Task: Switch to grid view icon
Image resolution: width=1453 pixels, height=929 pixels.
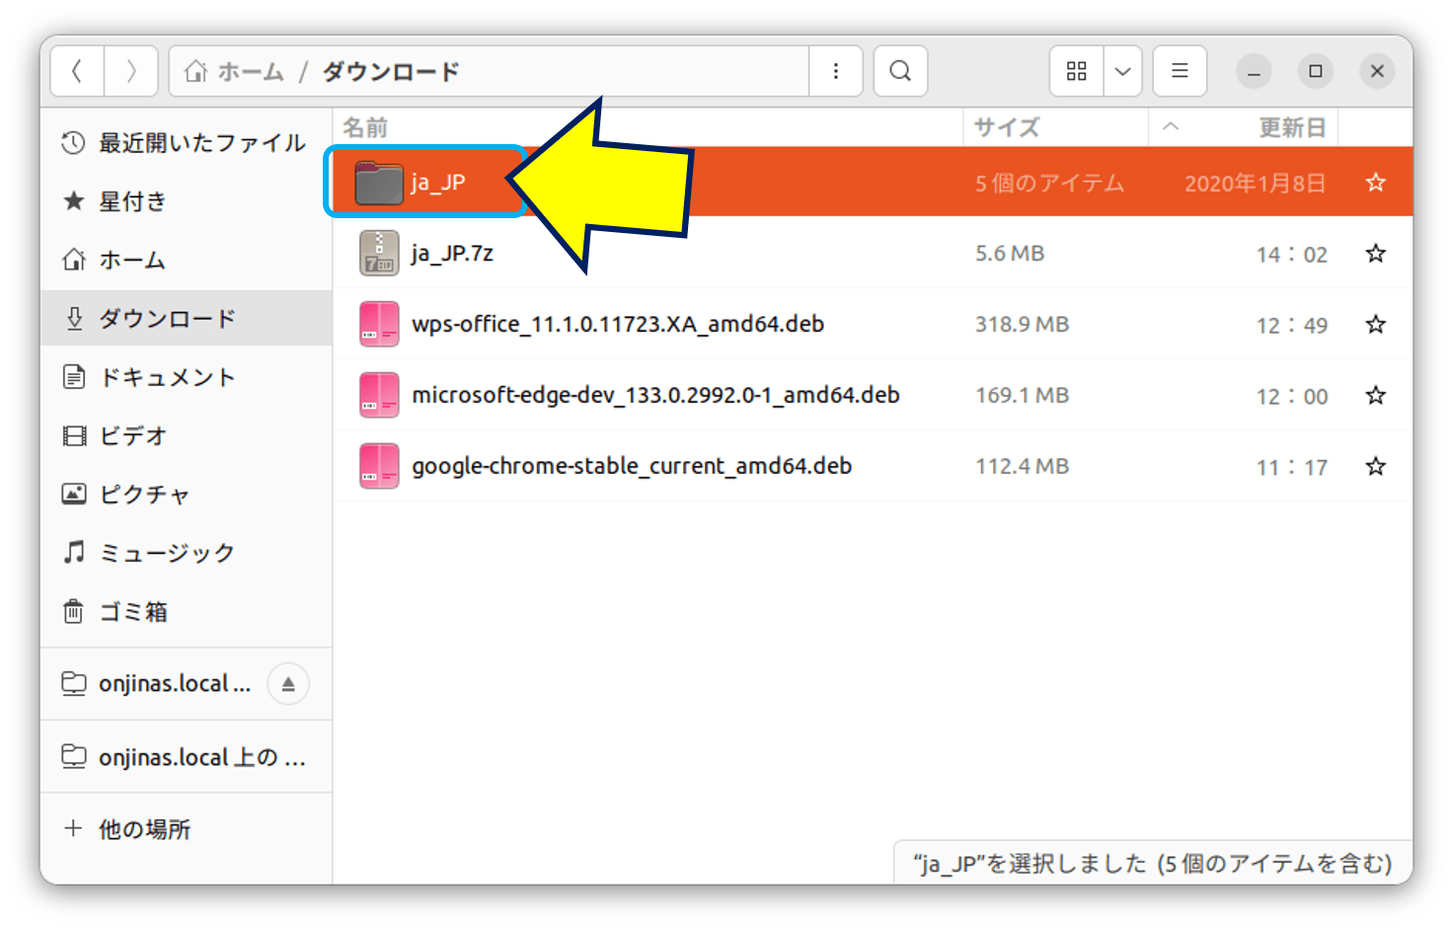Action: click(1077, 71)
